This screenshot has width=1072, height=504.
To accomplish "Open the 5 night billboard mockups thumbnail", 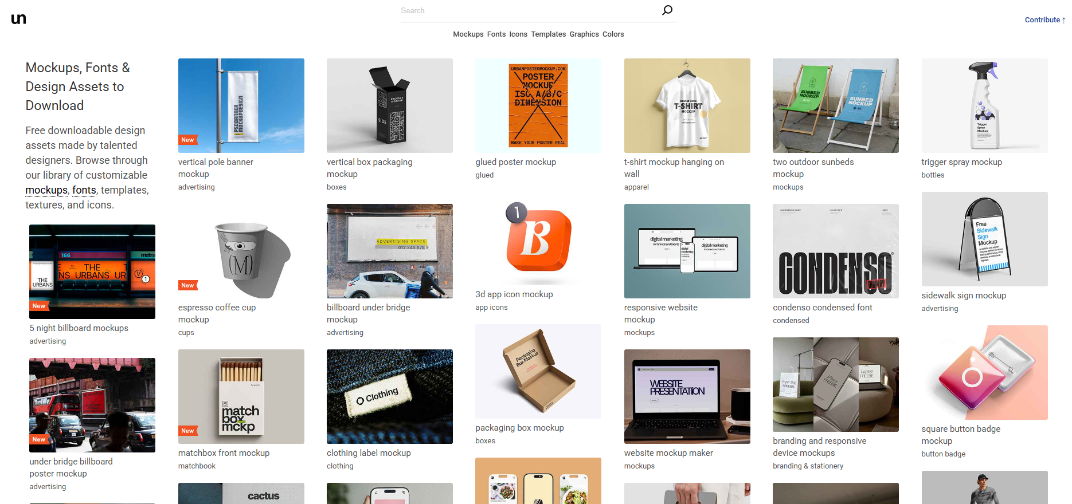I will click(92, 271).
